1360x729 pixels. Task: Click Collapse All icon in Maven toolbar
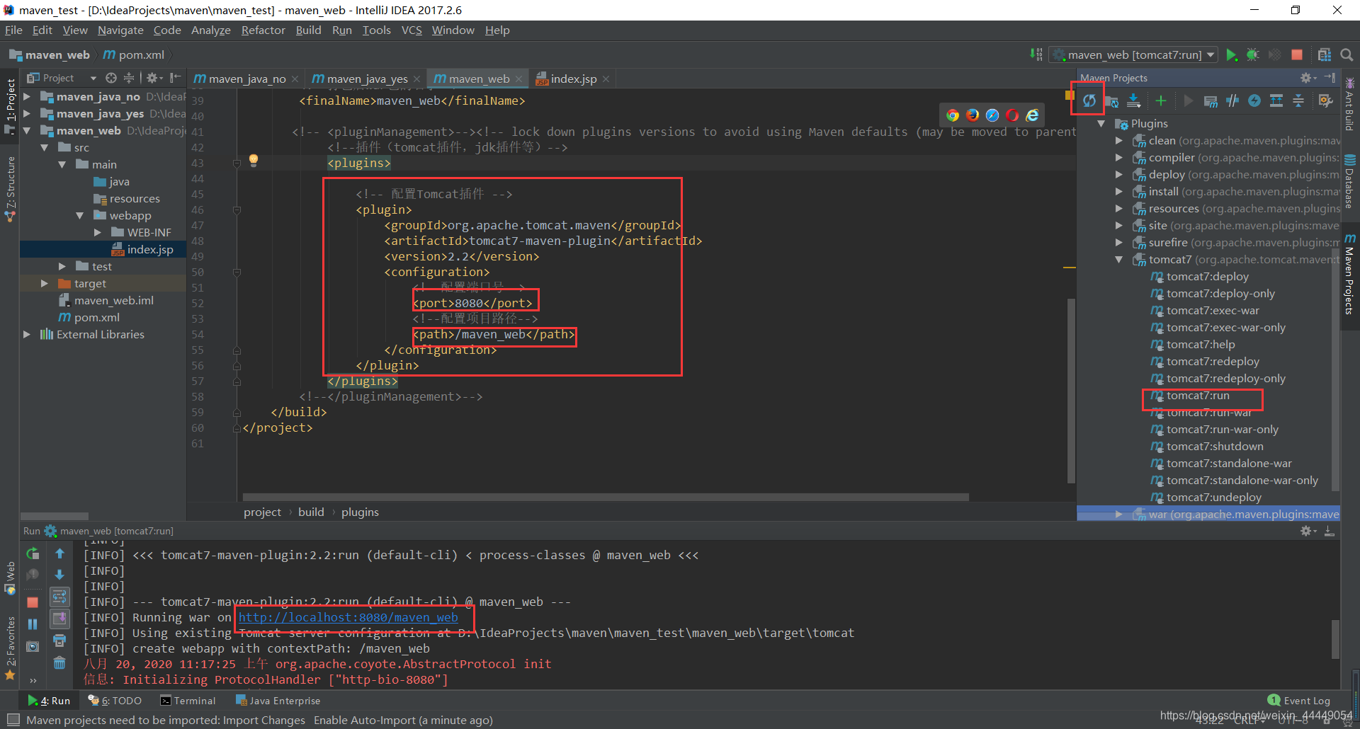click(1298, 101)
